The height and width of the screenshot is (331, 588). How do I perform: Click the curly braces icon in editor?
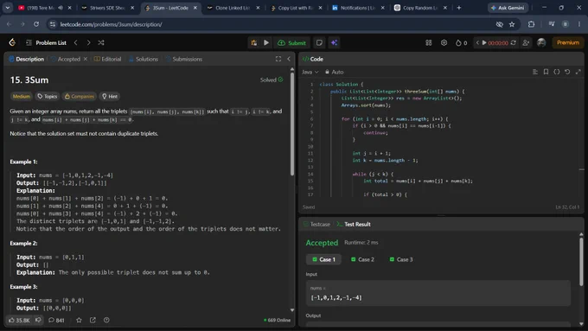[x=557, y=72]
